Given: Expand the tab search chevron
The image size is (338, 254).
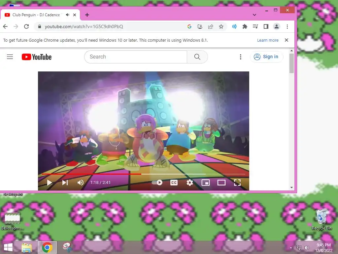Looking at the screenshot, I should click(x=254, y=15).
